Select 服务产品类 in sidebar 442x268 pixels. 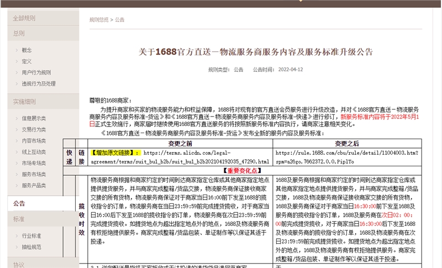tap(34, 186)
